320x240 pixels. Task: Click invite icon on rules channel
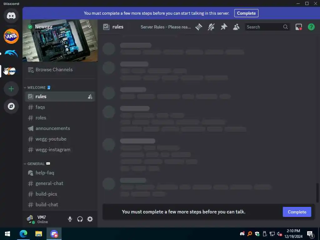[x=90, y=97]
